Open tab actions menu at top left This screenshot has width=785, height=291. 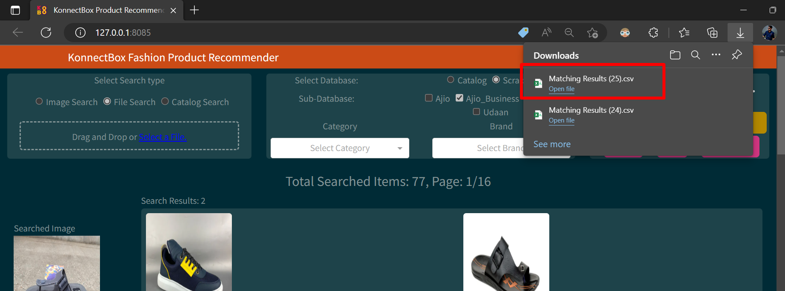[15, 10]
